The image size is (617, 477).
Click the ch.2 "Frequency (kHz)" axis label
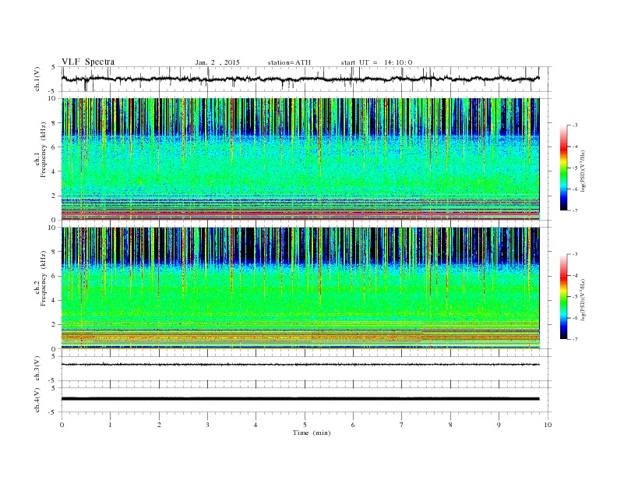point(43,278)
